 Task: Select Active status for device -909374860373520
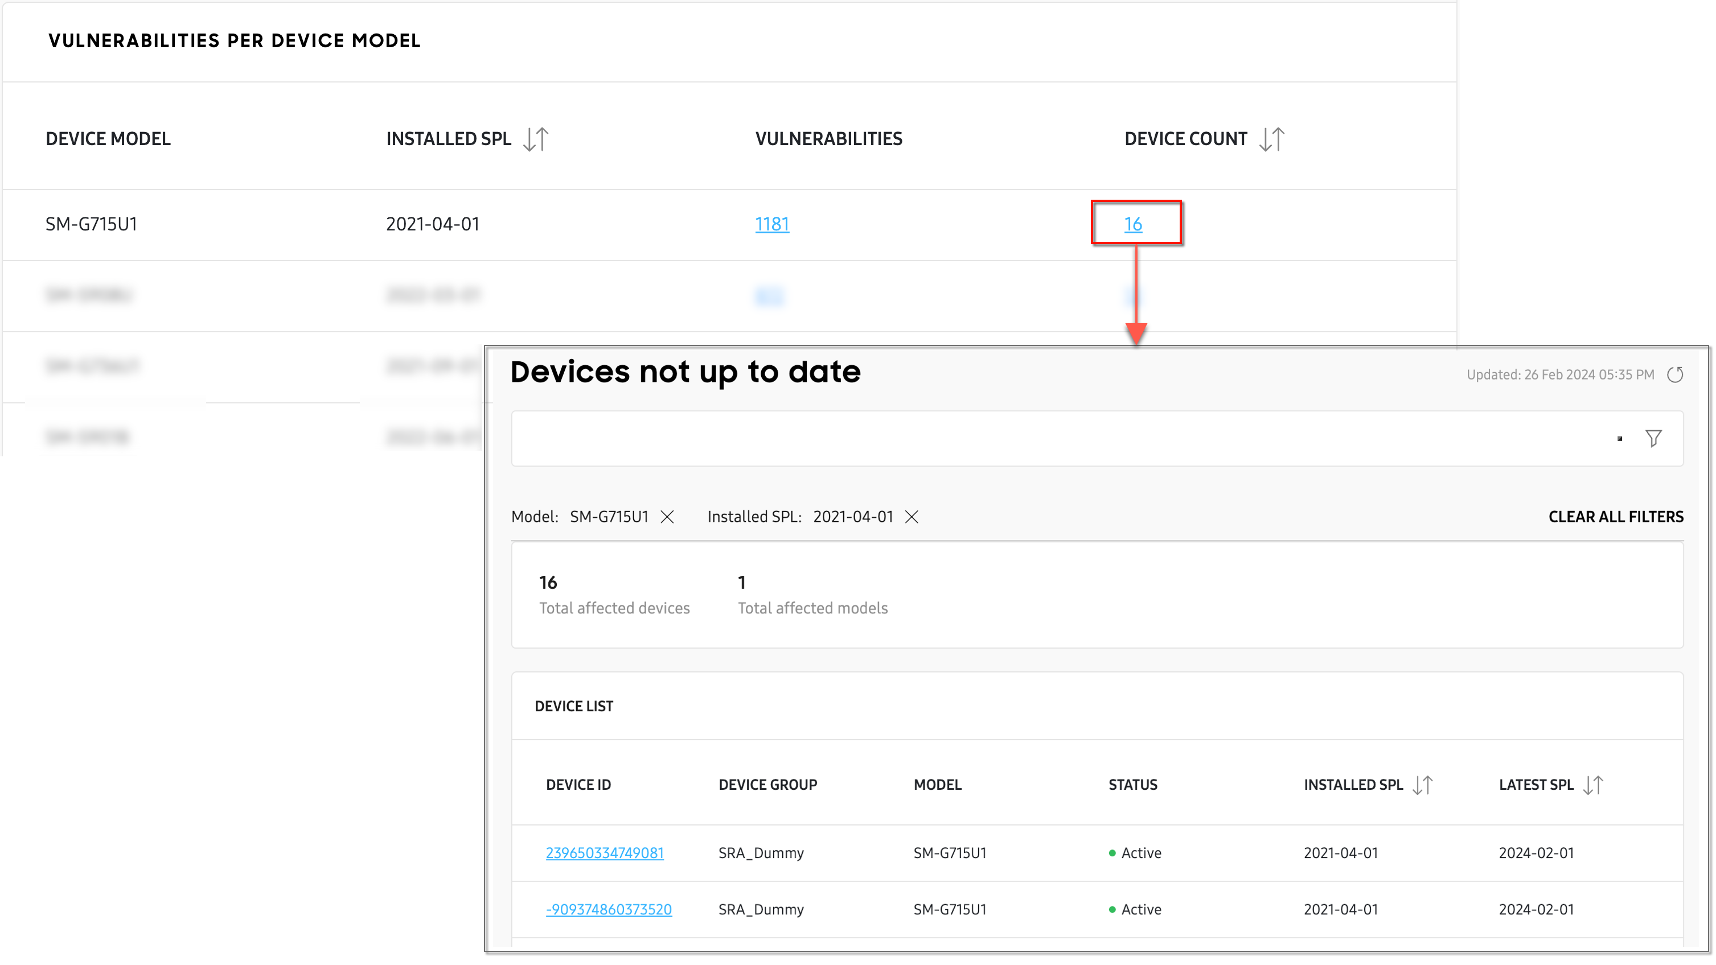1135,910
